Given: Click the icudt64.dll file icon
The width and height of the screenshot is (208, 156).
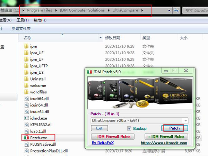Looking at the screenshot, I should 27,99.
